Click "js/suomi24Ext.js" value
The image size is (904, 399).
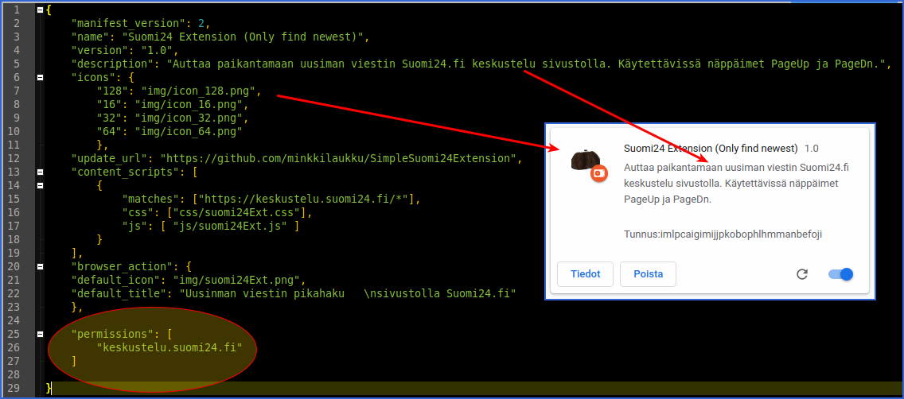coord(229,227)
